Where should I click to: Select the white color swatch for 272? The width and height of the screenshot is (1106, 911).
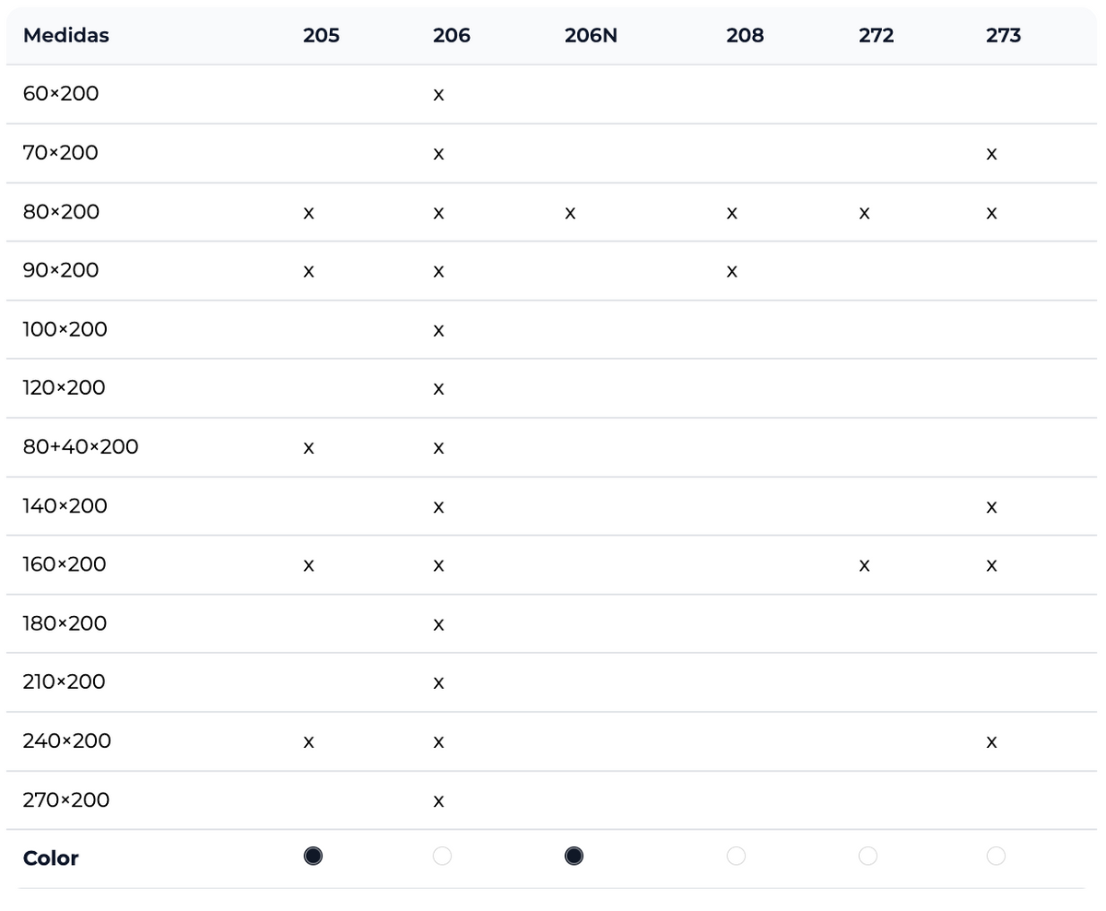[x=867, y=857]
